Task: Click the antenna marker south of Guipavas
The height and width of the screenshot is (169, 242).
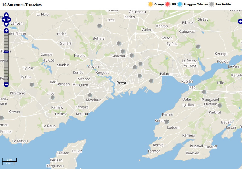Action: point(198,46)
